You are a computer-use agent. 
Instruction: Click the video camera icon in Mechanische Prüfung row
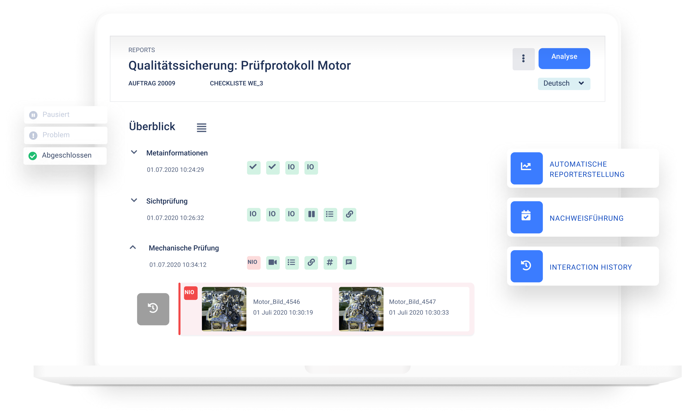click(x=272, y=263)
